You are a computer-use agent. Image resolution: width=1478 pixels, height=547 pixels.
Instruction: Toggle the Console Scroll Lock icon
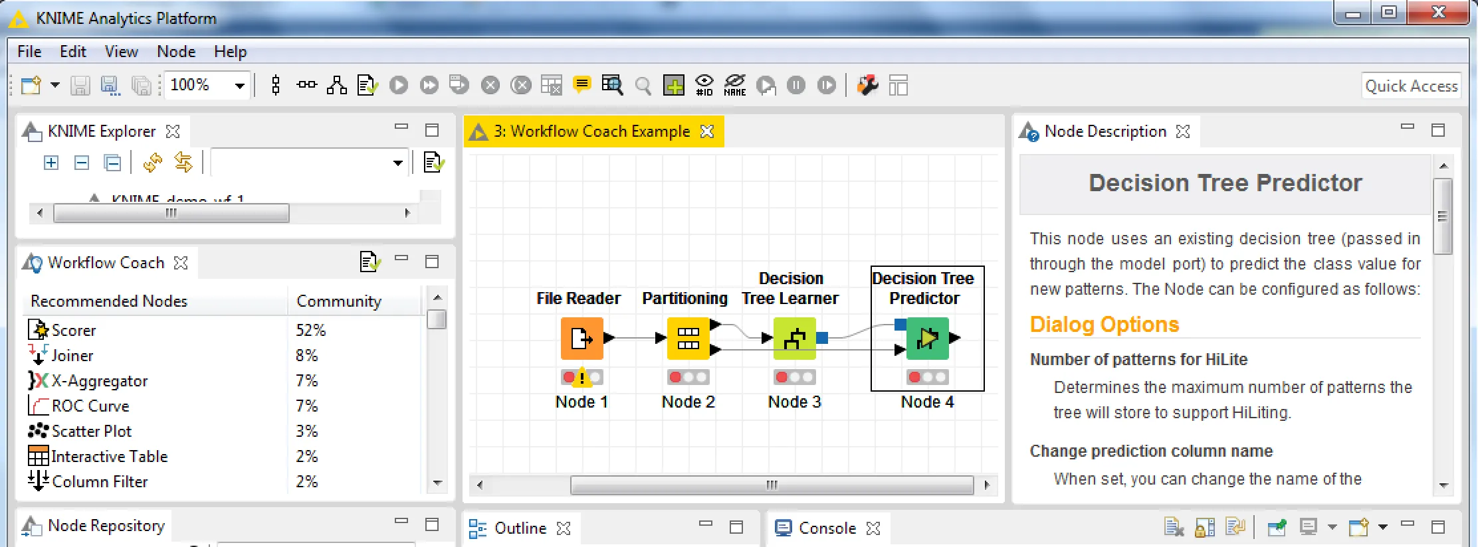click(1205, 528)
